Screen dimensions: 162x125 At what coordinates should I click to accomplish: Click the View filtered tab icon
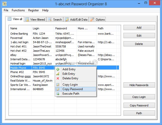(x=27, y=20)
